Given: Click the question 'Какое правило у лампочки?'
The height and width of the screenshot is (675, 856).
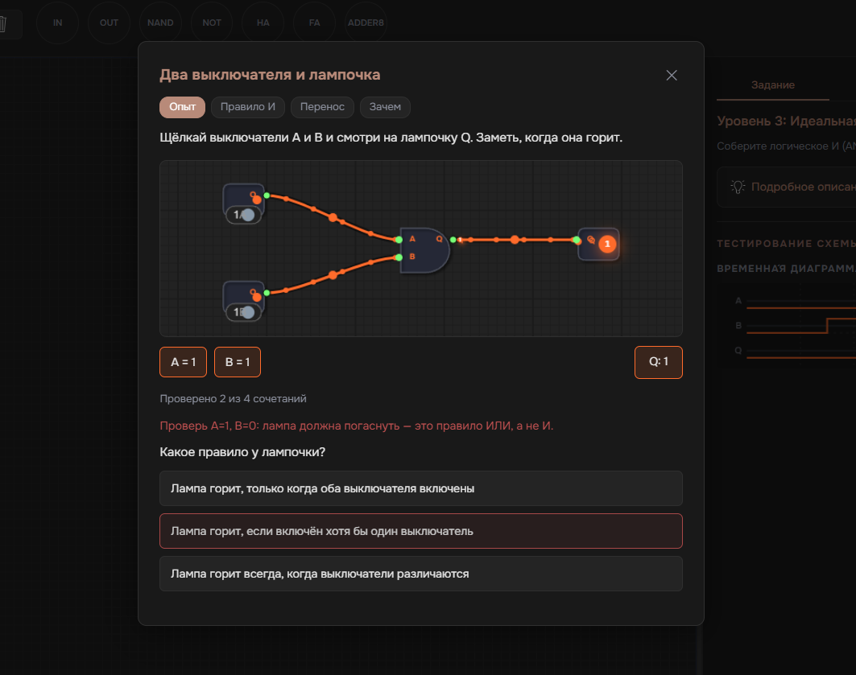Looking at the screenshot, I should pyautogui.click(x=242, y=452).
